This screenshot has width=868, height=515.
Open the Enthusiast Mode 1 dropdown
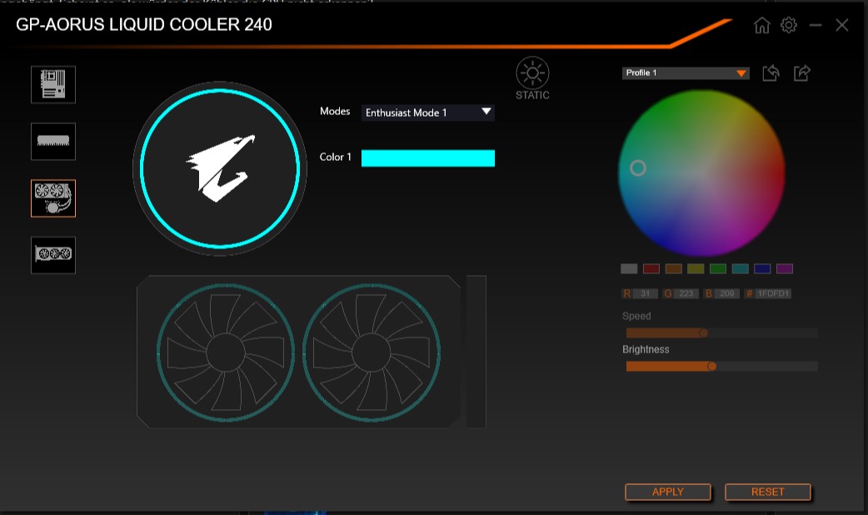pos(428,112)
